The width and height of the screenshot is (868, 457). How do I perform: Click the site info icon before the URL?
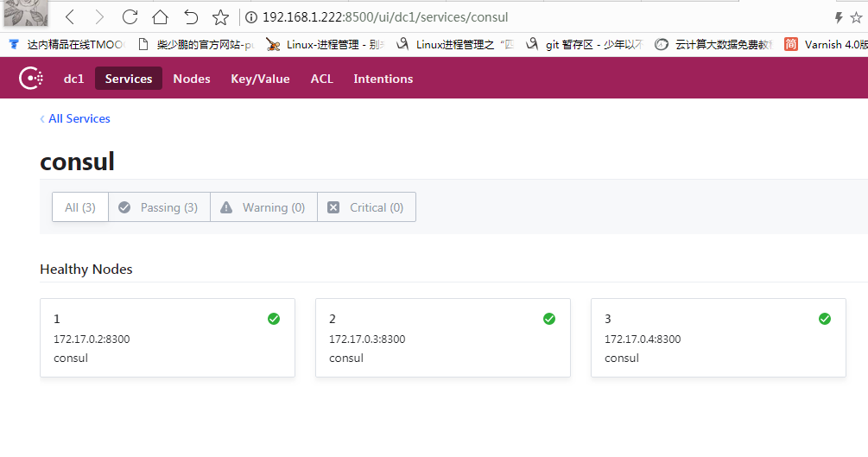(251, 17)
